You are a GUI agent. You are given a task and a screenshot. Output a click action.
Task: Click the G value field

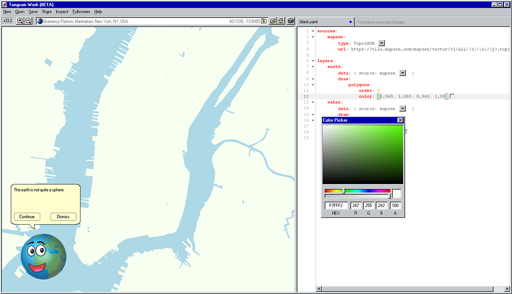(x=369, y=206)
